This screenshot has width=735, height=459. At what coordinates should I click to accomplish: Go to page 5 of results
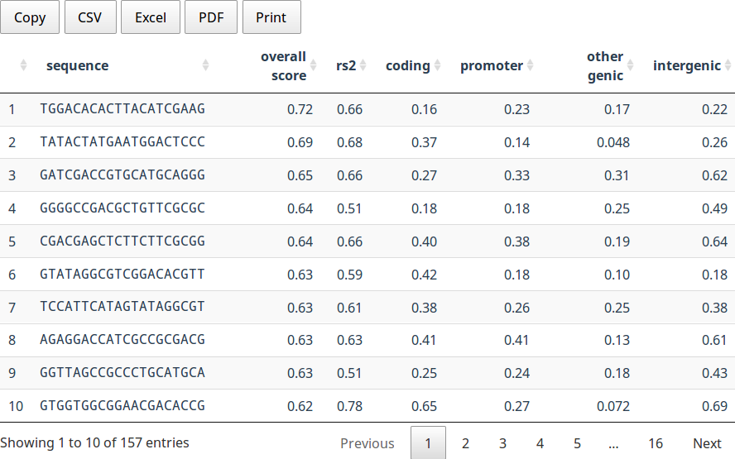(577, 443)
